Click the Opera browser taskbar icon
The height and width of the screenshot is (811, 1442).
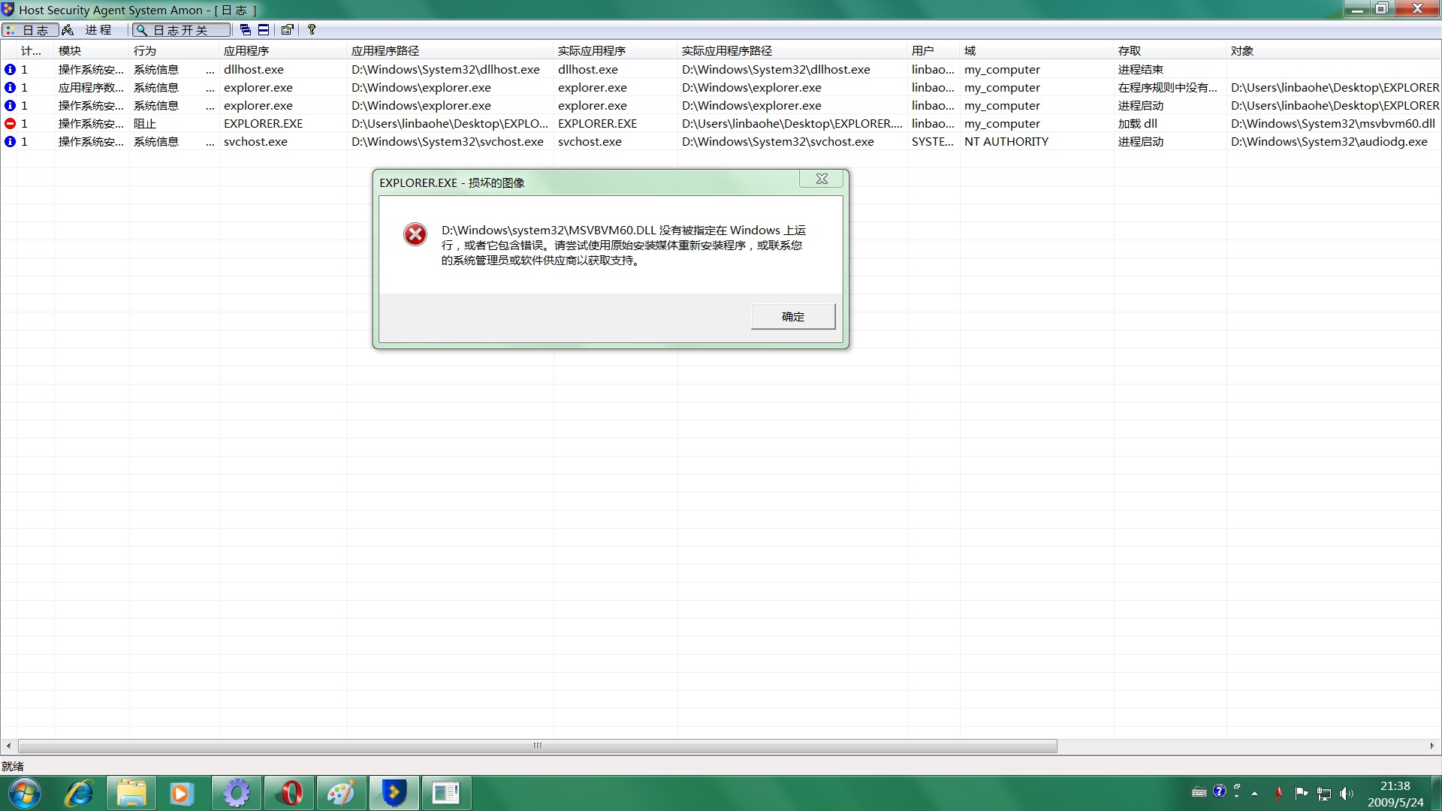click(x=289, y=793)
